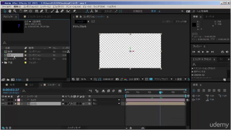Create new composition from Project panel

[13, 80]
